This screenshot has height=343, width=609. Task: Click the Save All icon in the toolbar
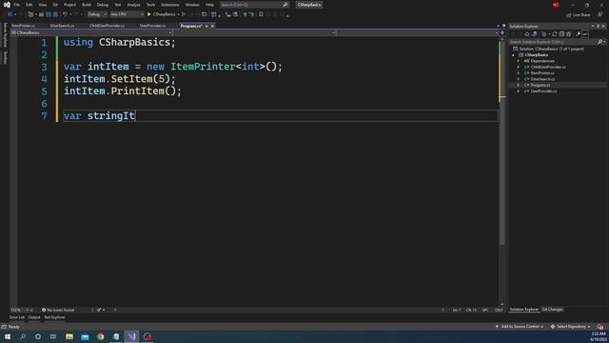click(55, 14)
